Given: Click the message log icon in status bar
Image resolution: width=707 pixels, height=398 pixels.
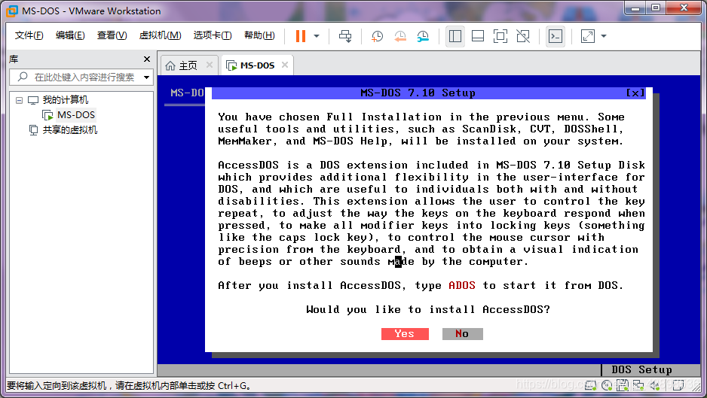Looking at the screenshot, I should pos(678,385).
